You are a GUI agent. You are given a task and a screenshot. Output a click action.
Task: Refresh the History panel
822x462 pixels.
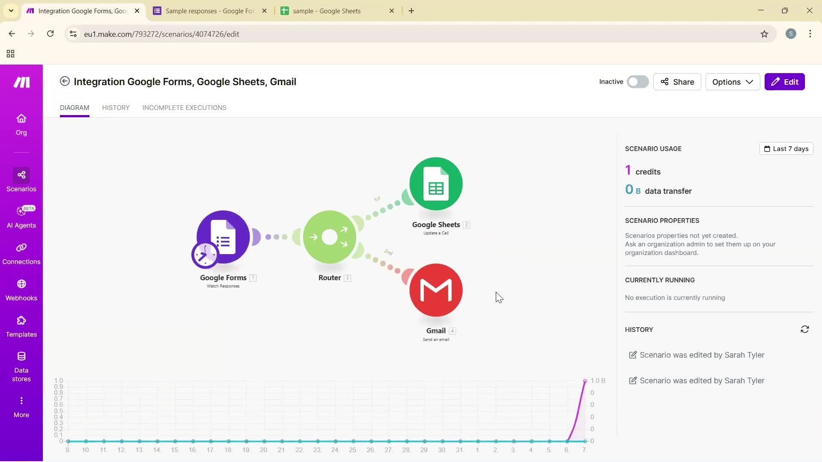[805, 329]
